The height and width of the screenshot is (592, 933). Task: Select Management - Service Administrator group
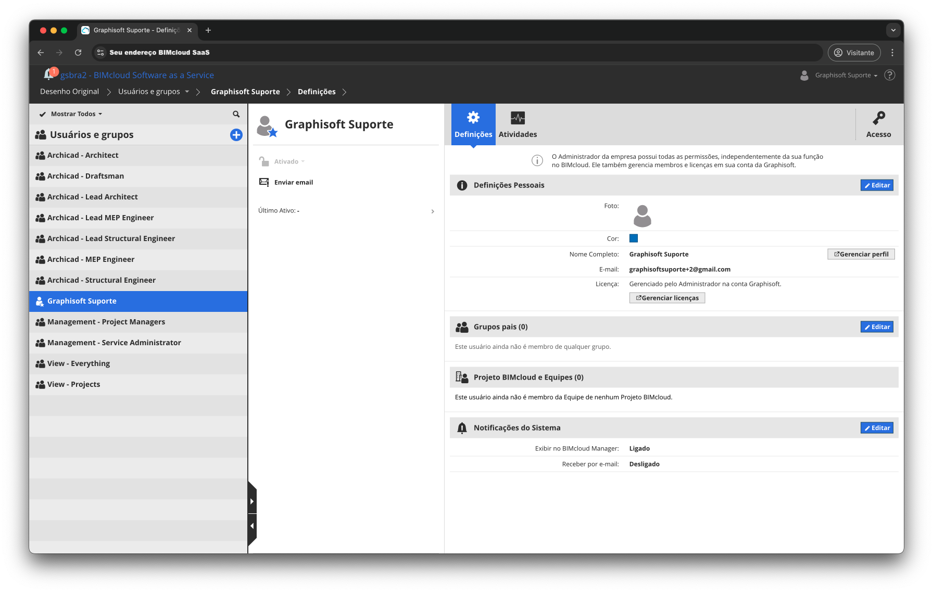click(138, 343)
